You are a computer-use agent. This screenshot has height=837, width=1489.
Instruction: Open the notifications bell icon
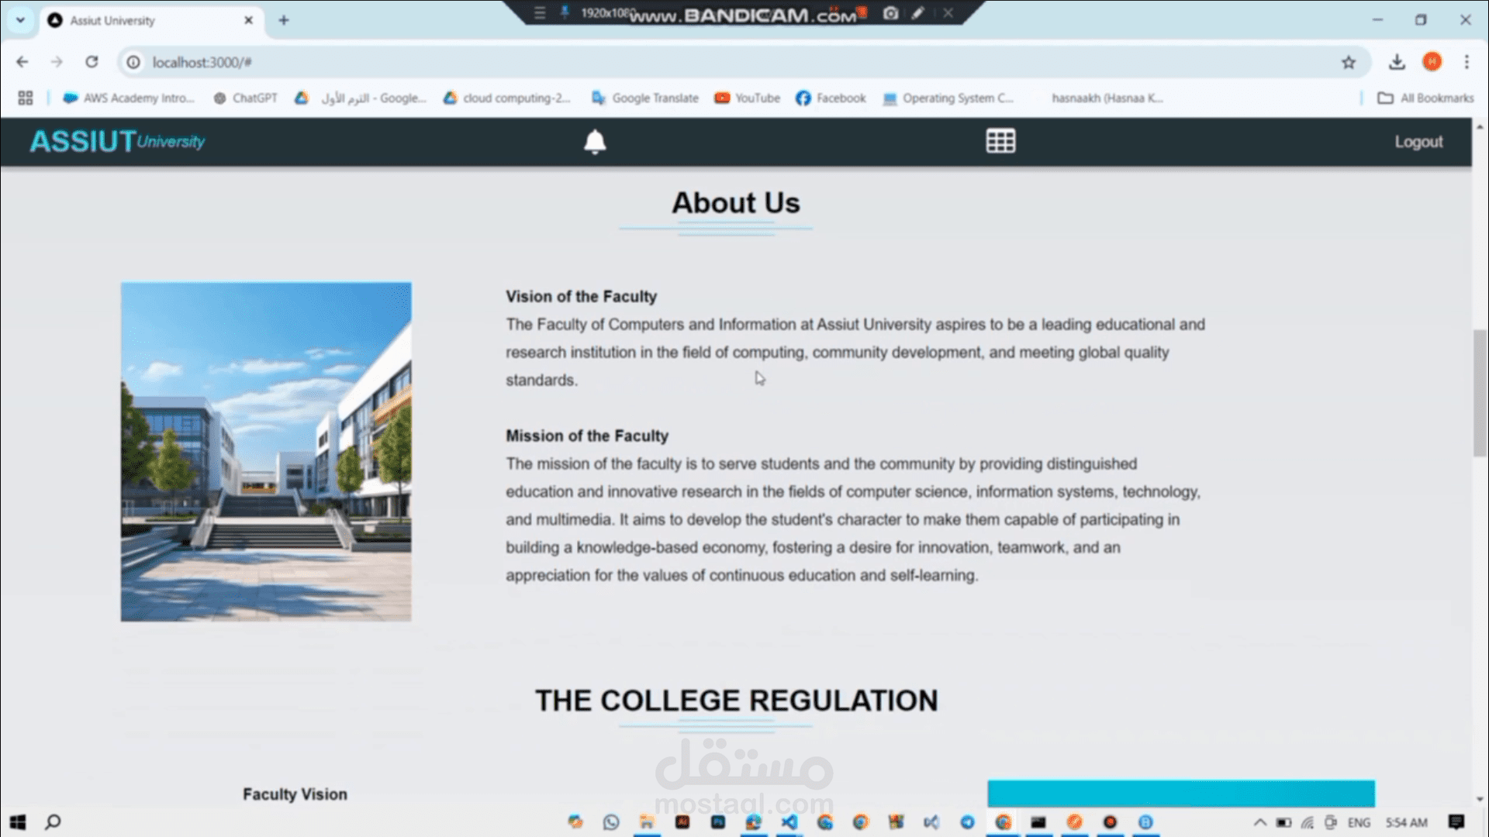595,142
